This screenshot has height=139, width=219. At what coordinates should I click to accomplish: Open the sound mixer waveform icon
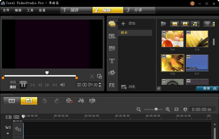(81, 101)
